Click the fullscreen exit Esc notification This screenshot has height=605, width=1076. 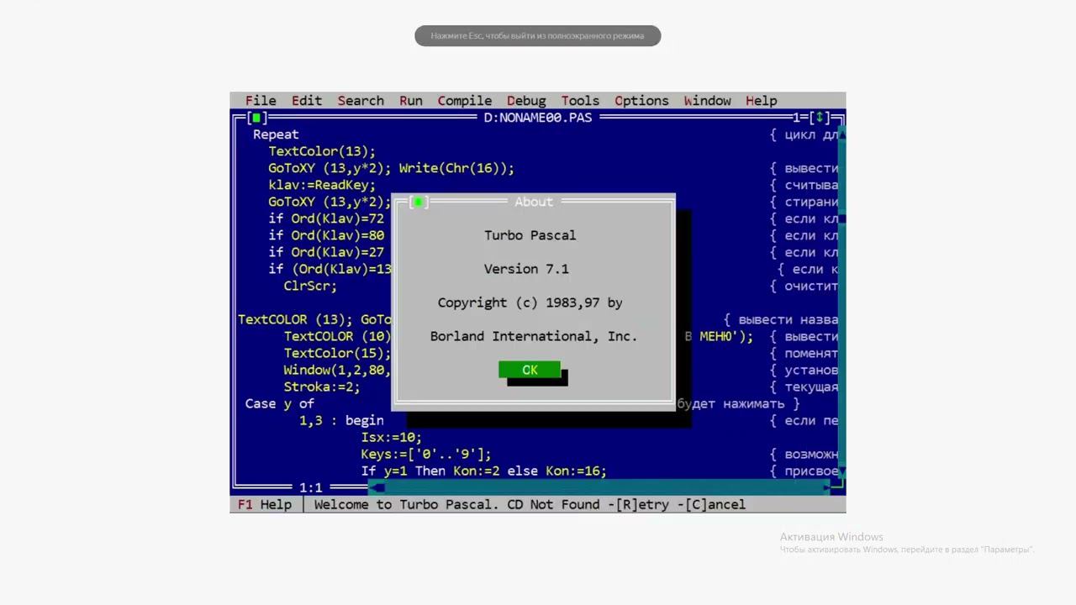(x=537, y=36)
